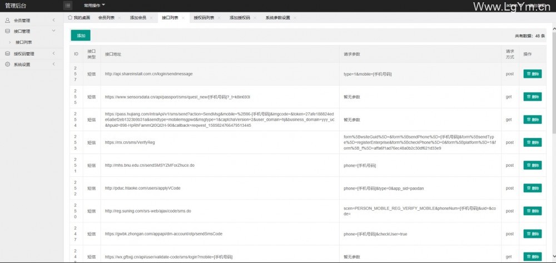Delete the reg.suning.com interface row
556x263 pixels.
(533, 211)
